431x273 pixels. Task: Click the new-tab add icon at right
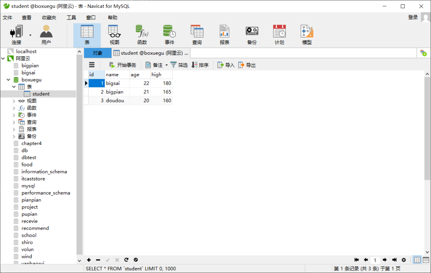[x=423, y=53]
